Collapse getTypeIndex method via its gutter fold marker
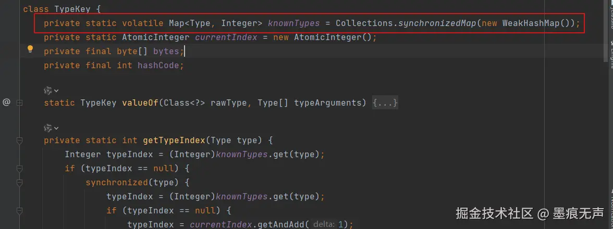The image size is (613, 229). pyautogui.click(x=20, y=141)
